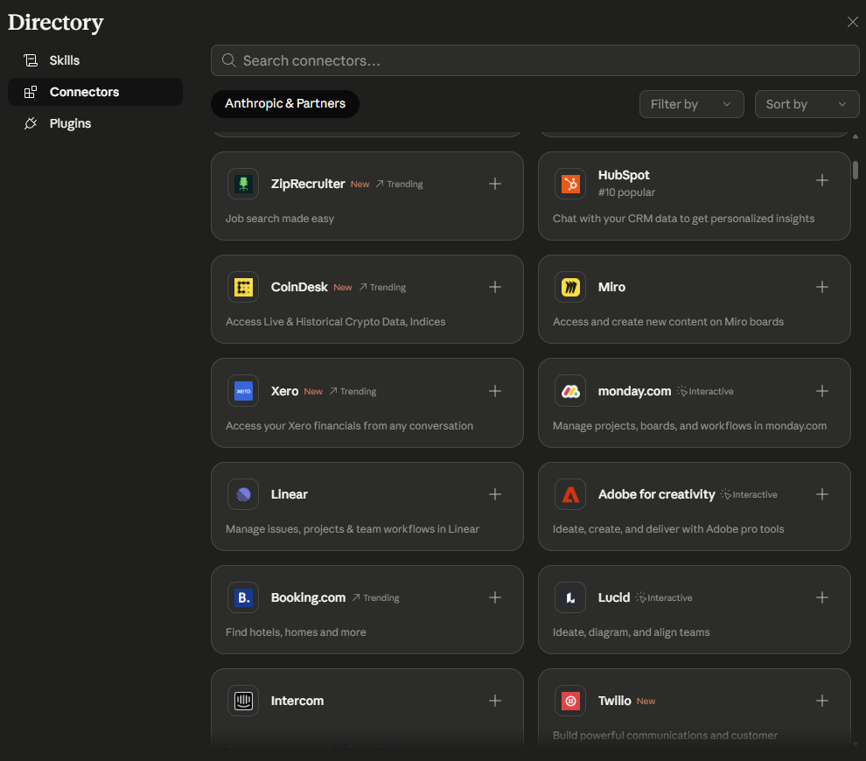Add the Twilio connector with plus

coord(821,701)
